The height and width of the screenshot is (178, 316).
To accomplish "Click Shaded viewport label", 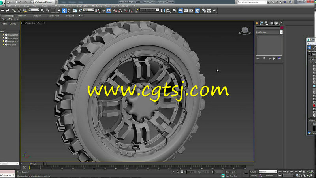I will (41, 23).
